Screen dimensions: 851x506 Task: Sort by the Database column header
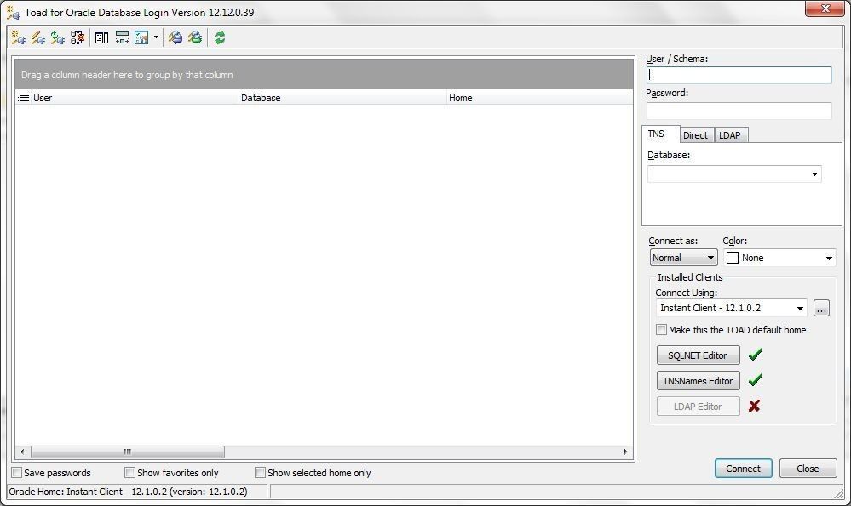tap(343, 98)
